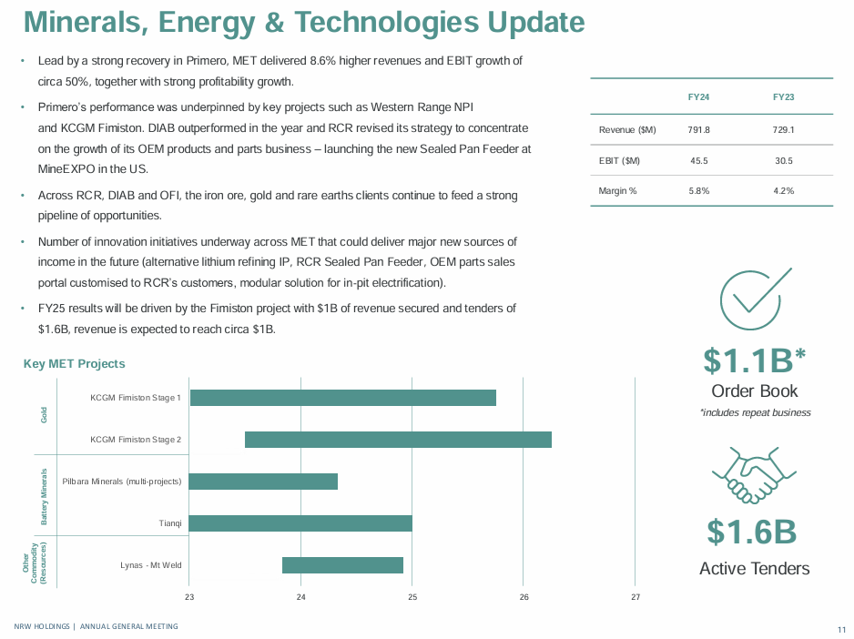Select the Lynas - Mt Weld bar

342,565
